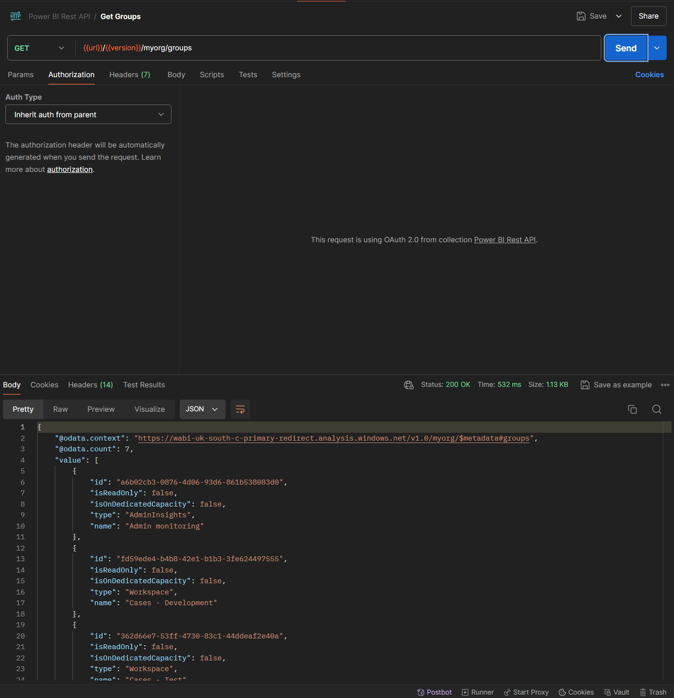Screen dimensions: 674x698
Task: Open the Test Results tab
Action: coord(144,385)
